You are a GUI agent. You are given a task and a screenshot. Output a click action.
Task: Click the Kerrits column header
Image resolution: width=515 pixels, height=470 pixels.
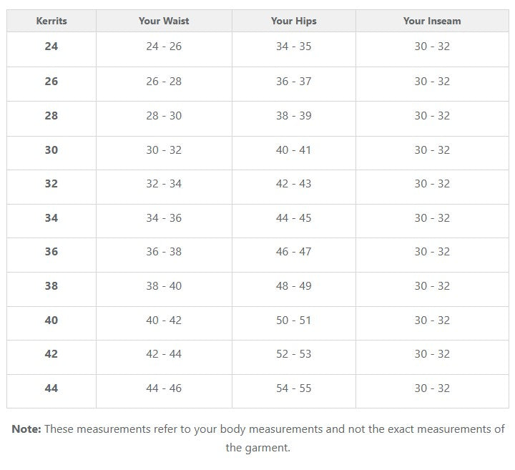[51, 21]
